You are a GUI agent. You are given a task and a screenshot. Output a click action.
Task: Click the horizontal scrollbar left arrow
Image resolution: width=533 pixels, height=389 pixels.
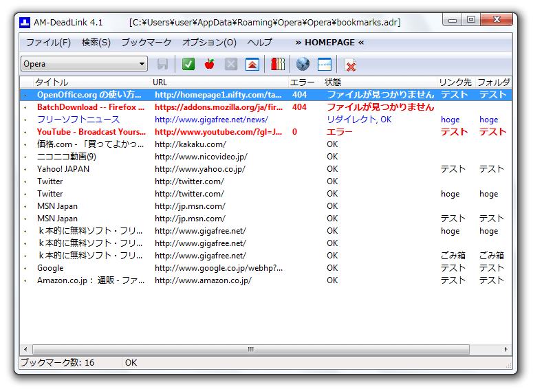[x=25, y=349]
